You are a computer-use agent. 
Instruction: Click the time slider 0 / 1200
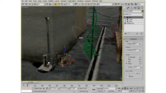tap(31, 82)
